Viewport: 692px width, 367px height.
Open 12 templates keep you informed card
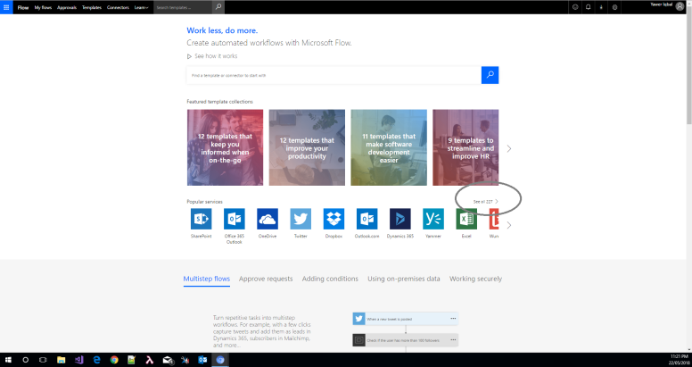pos(225,147)
